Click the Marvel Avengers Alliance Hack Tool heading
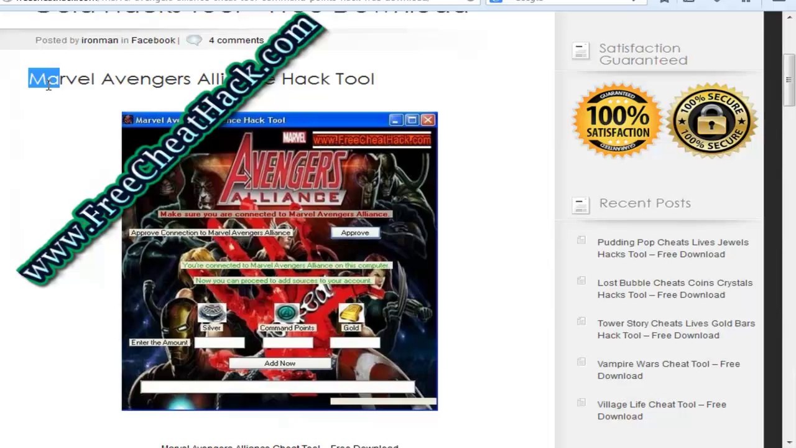Screen dimensions: 796x448 click(201, 79)
